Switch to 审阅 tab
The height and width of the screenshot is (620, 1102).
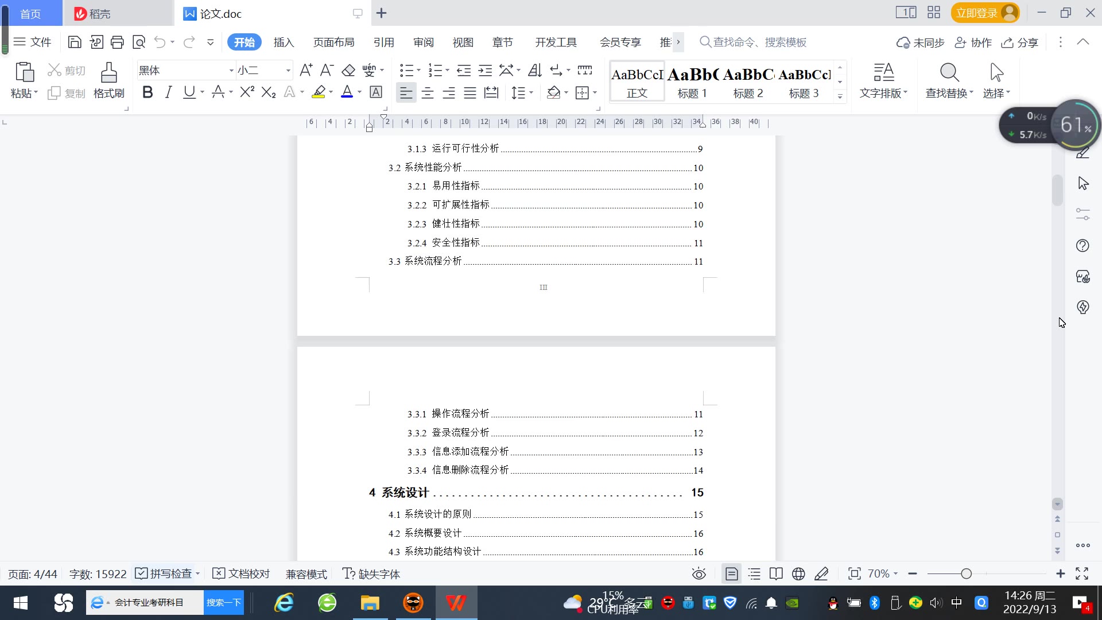click(x=424, y=42)
